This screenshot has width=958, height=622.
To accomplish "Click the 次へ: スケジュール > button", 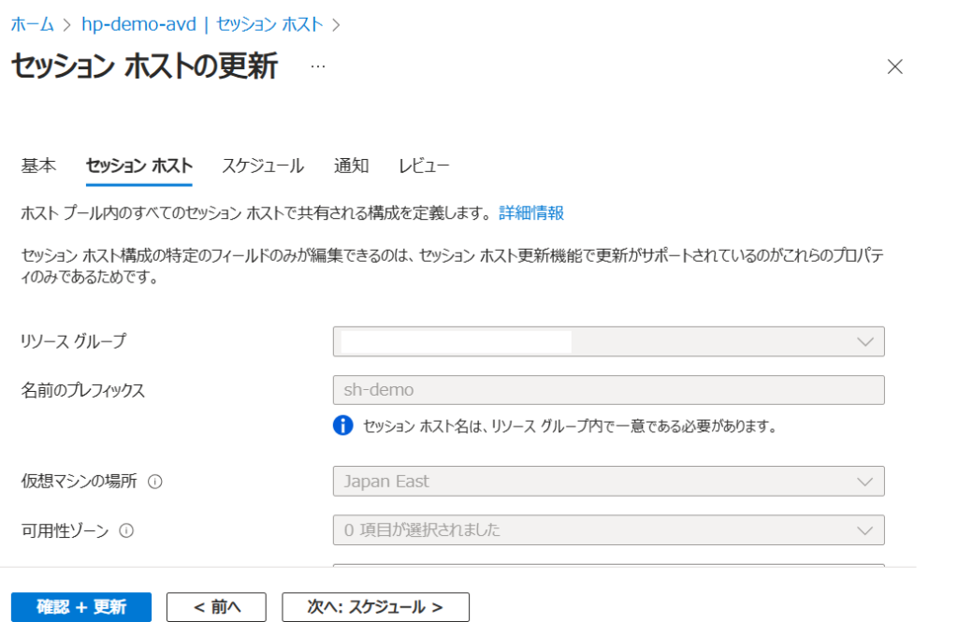I will tap(375, 607).
